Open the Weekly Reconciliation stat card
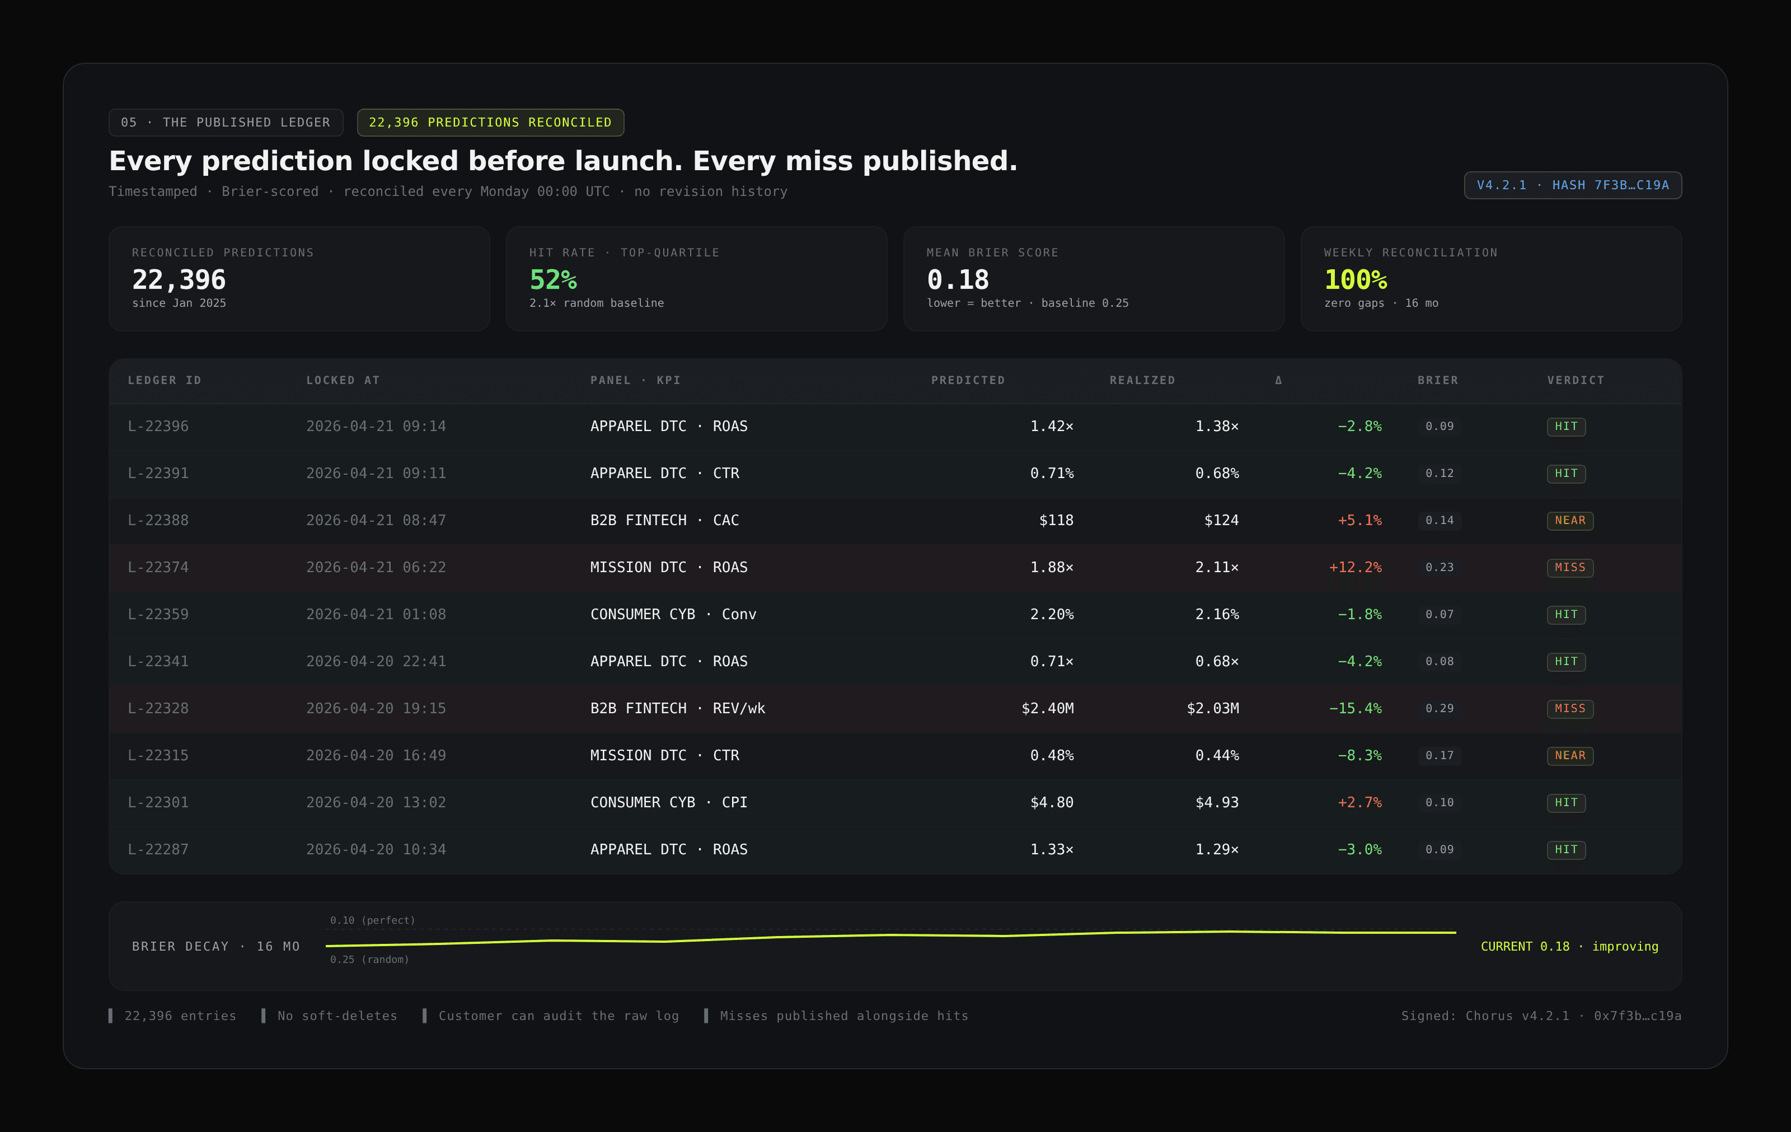The image size is (1791, 1132). [x=1490, y=278]
